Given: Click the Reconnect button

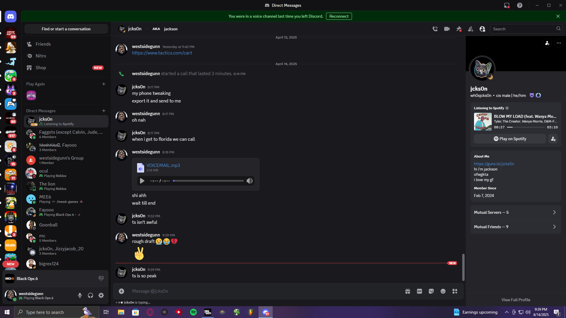Looking at the screenshot, I should 339,16.
